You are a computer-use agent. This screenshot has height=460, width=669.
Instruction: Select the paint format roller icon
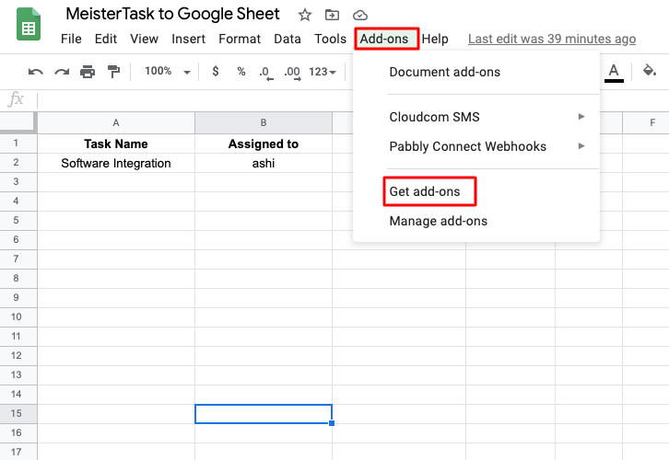tap(113, 72)
